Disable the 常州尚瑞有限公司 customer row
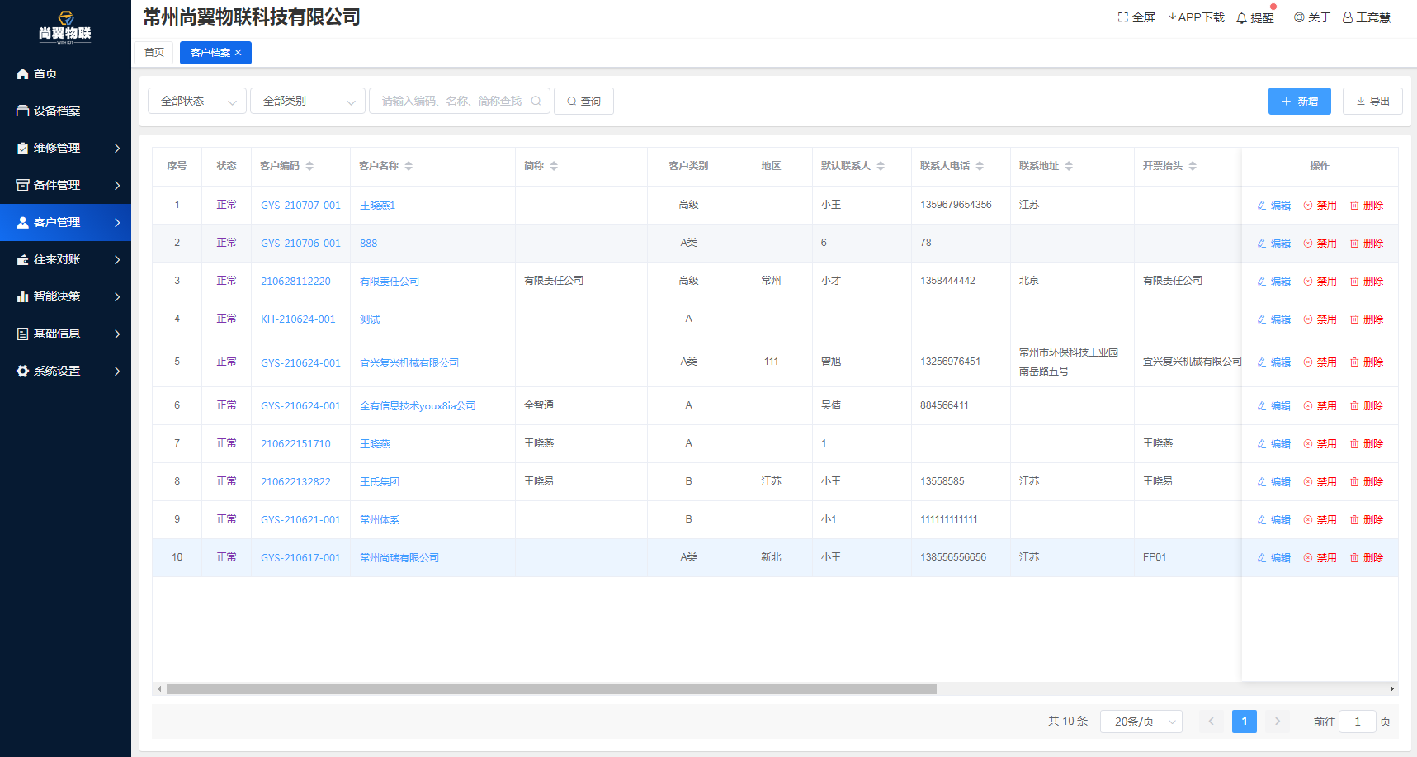 pos(1320,558)
